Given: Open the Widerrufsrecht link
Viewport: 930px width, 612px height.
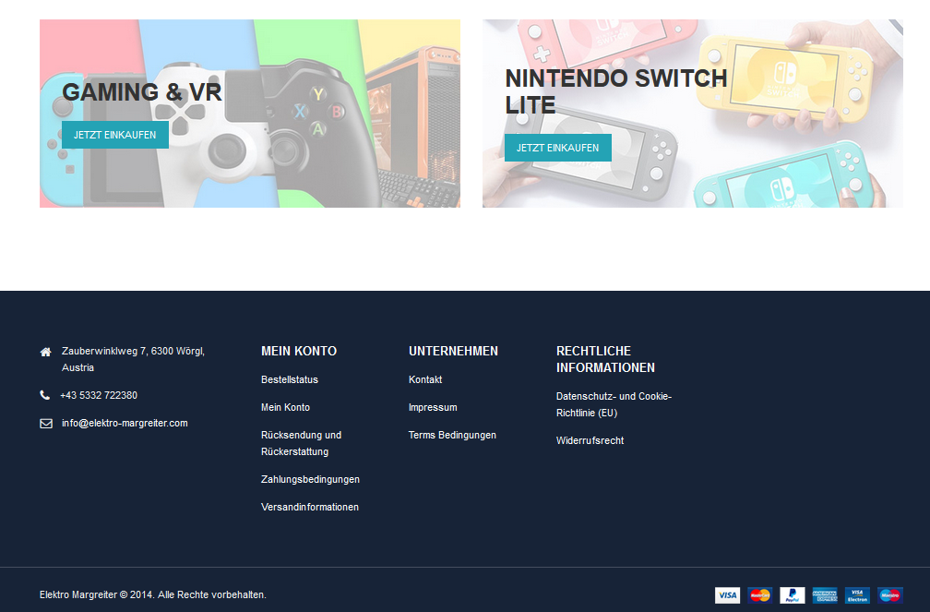Looking at the screenshot, I should click(590, 440).
